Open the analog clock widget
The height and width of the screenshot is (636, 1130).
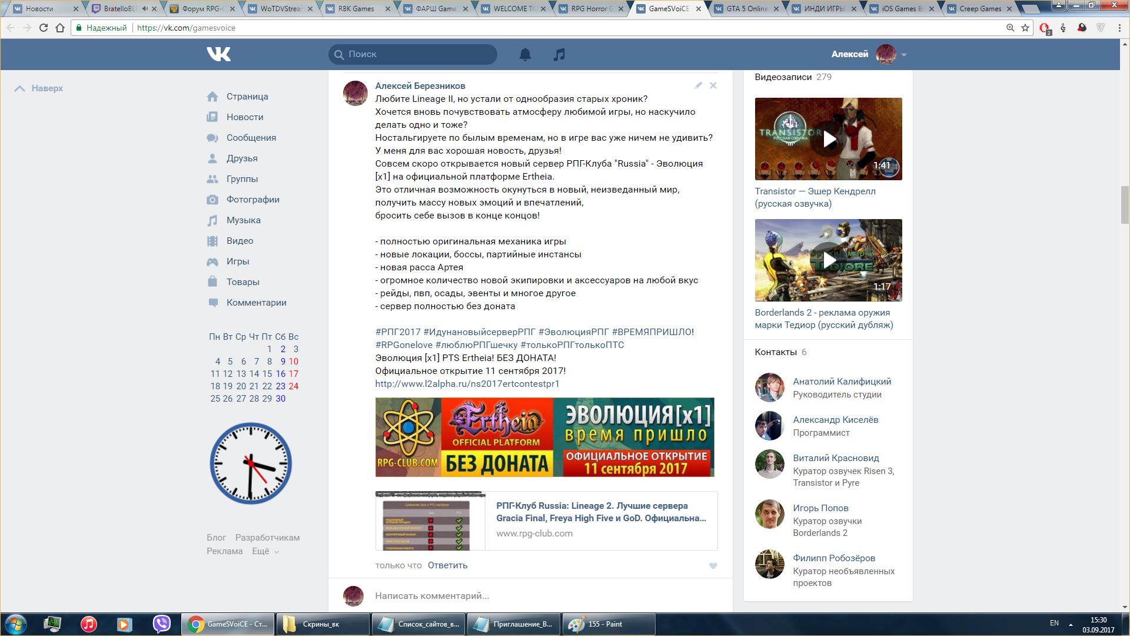coord(251,463)
